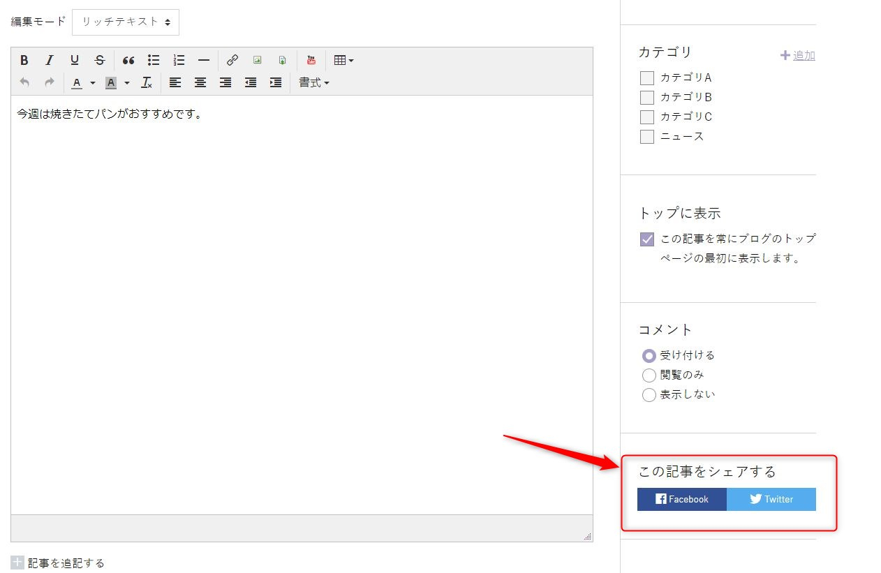The image size is (881, 573).
Task: Open the table insert dropdown
Action: [343, 60]
